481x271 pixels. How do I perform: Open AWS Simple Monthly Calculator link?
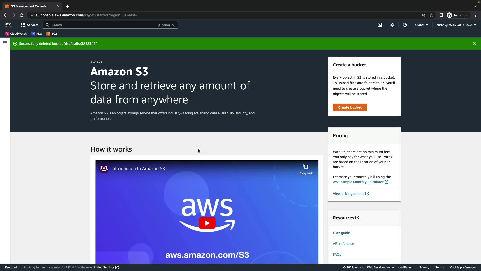pyautogui.click(x=360, y=182)
